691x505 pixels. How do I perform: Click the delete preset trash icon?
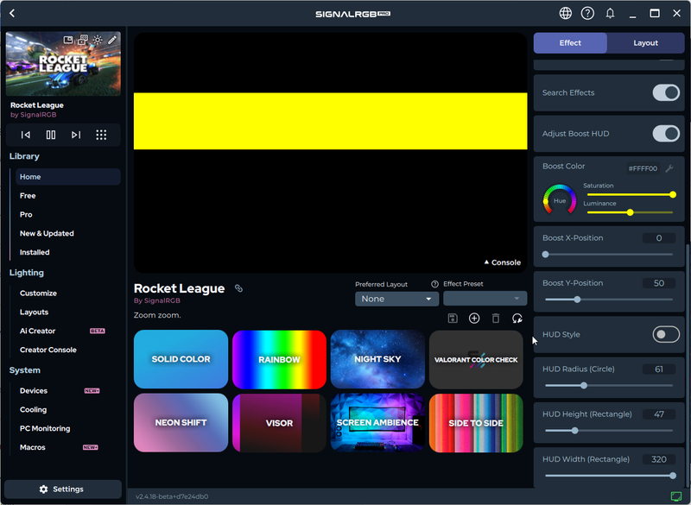pyautogui.click(x=496, y=319)
